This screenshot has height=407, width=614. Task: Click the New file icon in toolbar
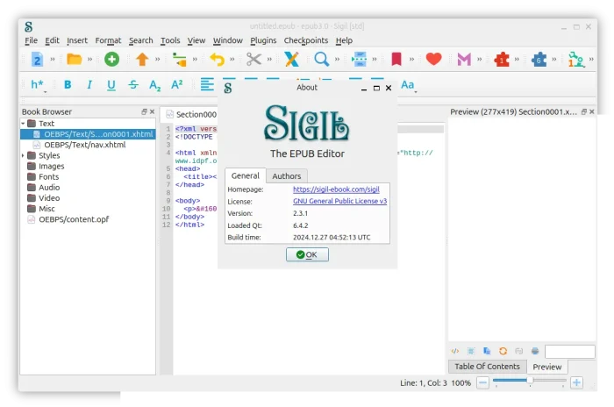click(x=37, y=60)
